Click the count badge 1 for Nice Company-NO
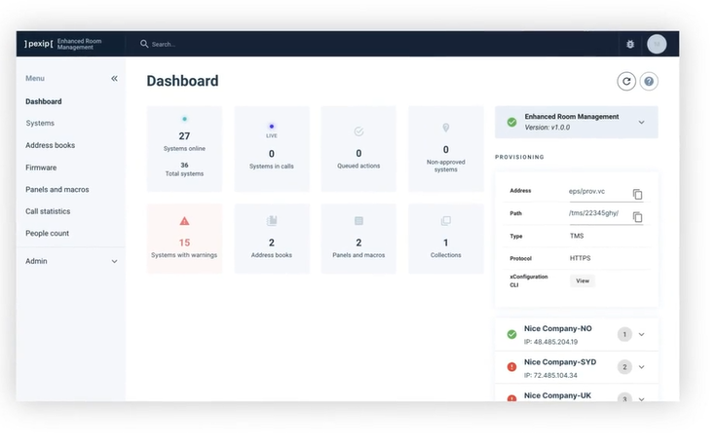Screen dimensions: 717x448 [x=624, y=335]
